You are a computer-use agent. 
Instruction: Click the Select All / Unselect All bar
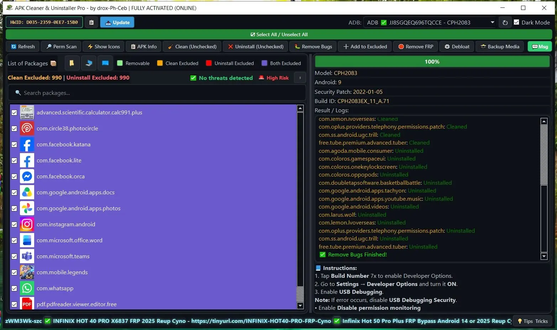click(x=279, y=34)
